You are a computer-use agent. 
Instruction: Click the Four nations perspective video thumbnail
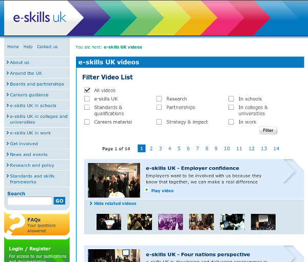114,255
